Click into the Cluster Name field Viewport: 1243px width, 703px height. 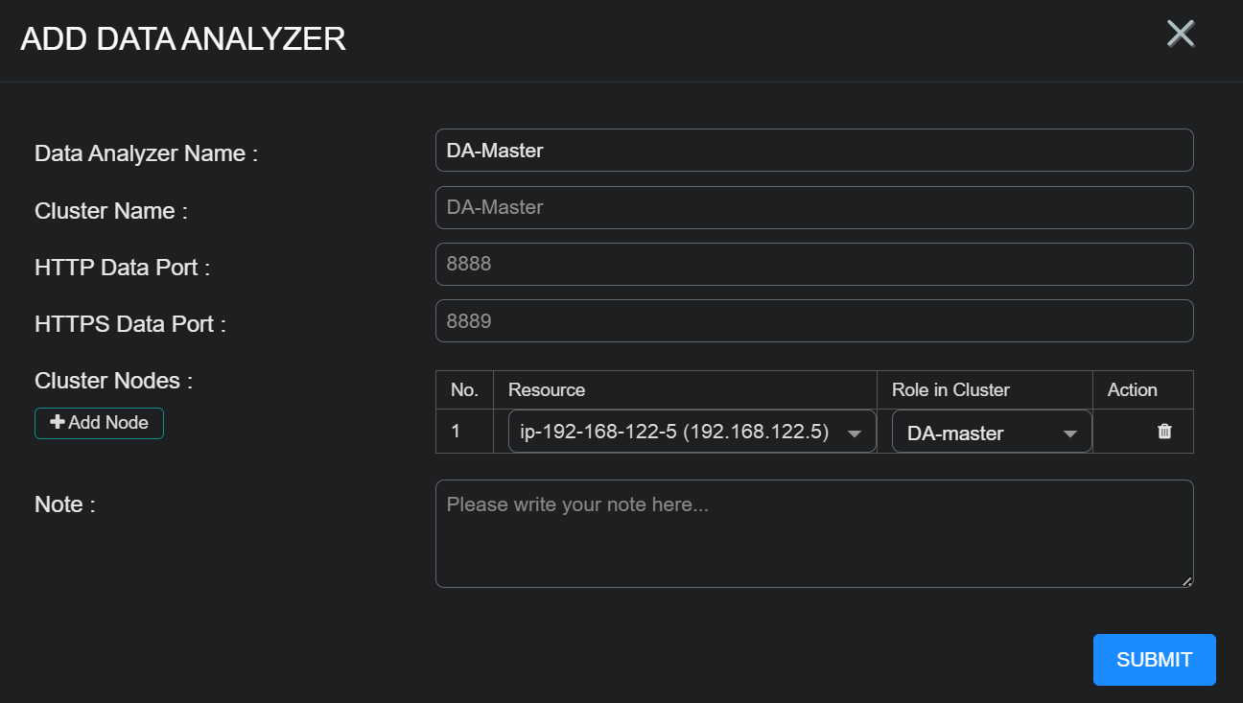(813, 207)
